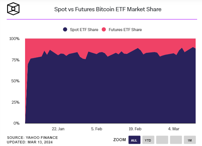Click the chart title text
The width and height of the screenshot is (202, 146).
pos(108,9)
